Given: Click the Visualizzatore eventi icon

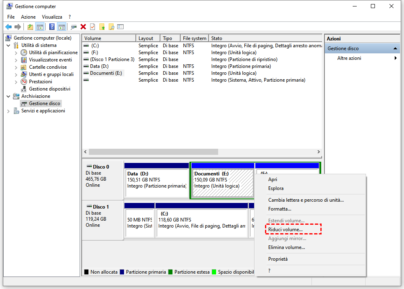Looking at the screenshot, I should point(24,60).
